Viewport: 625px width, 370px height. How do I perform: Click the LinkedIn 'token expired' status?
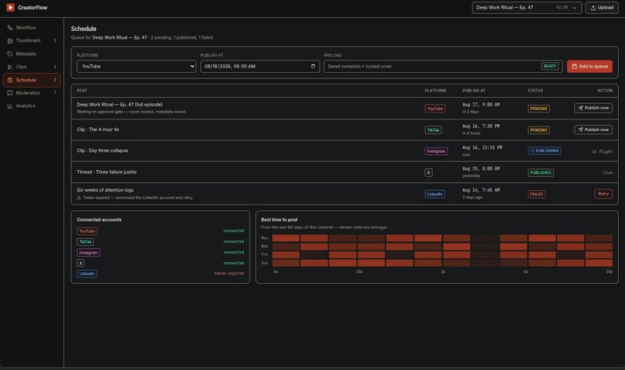tap(229, 274)
